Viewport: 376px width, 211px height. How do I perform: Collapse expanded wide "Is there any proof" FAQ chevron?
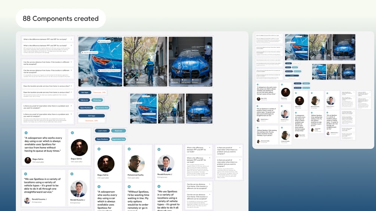point(71,114)
